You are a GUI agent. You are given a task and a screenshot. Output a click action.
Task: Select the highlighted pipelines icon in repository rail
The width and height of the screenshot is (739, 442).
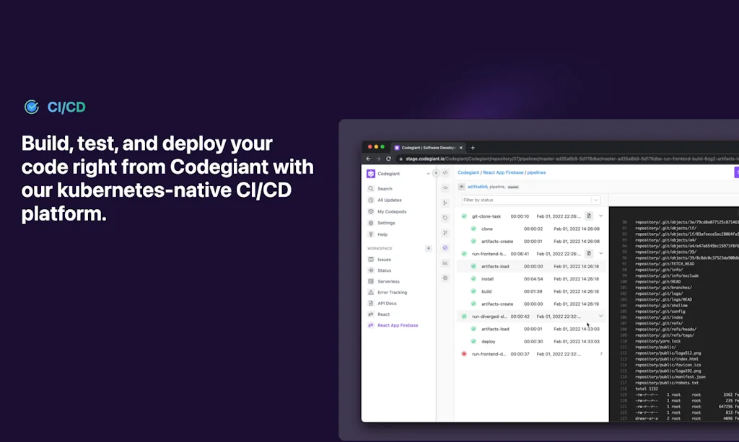(x=445, y=248)
